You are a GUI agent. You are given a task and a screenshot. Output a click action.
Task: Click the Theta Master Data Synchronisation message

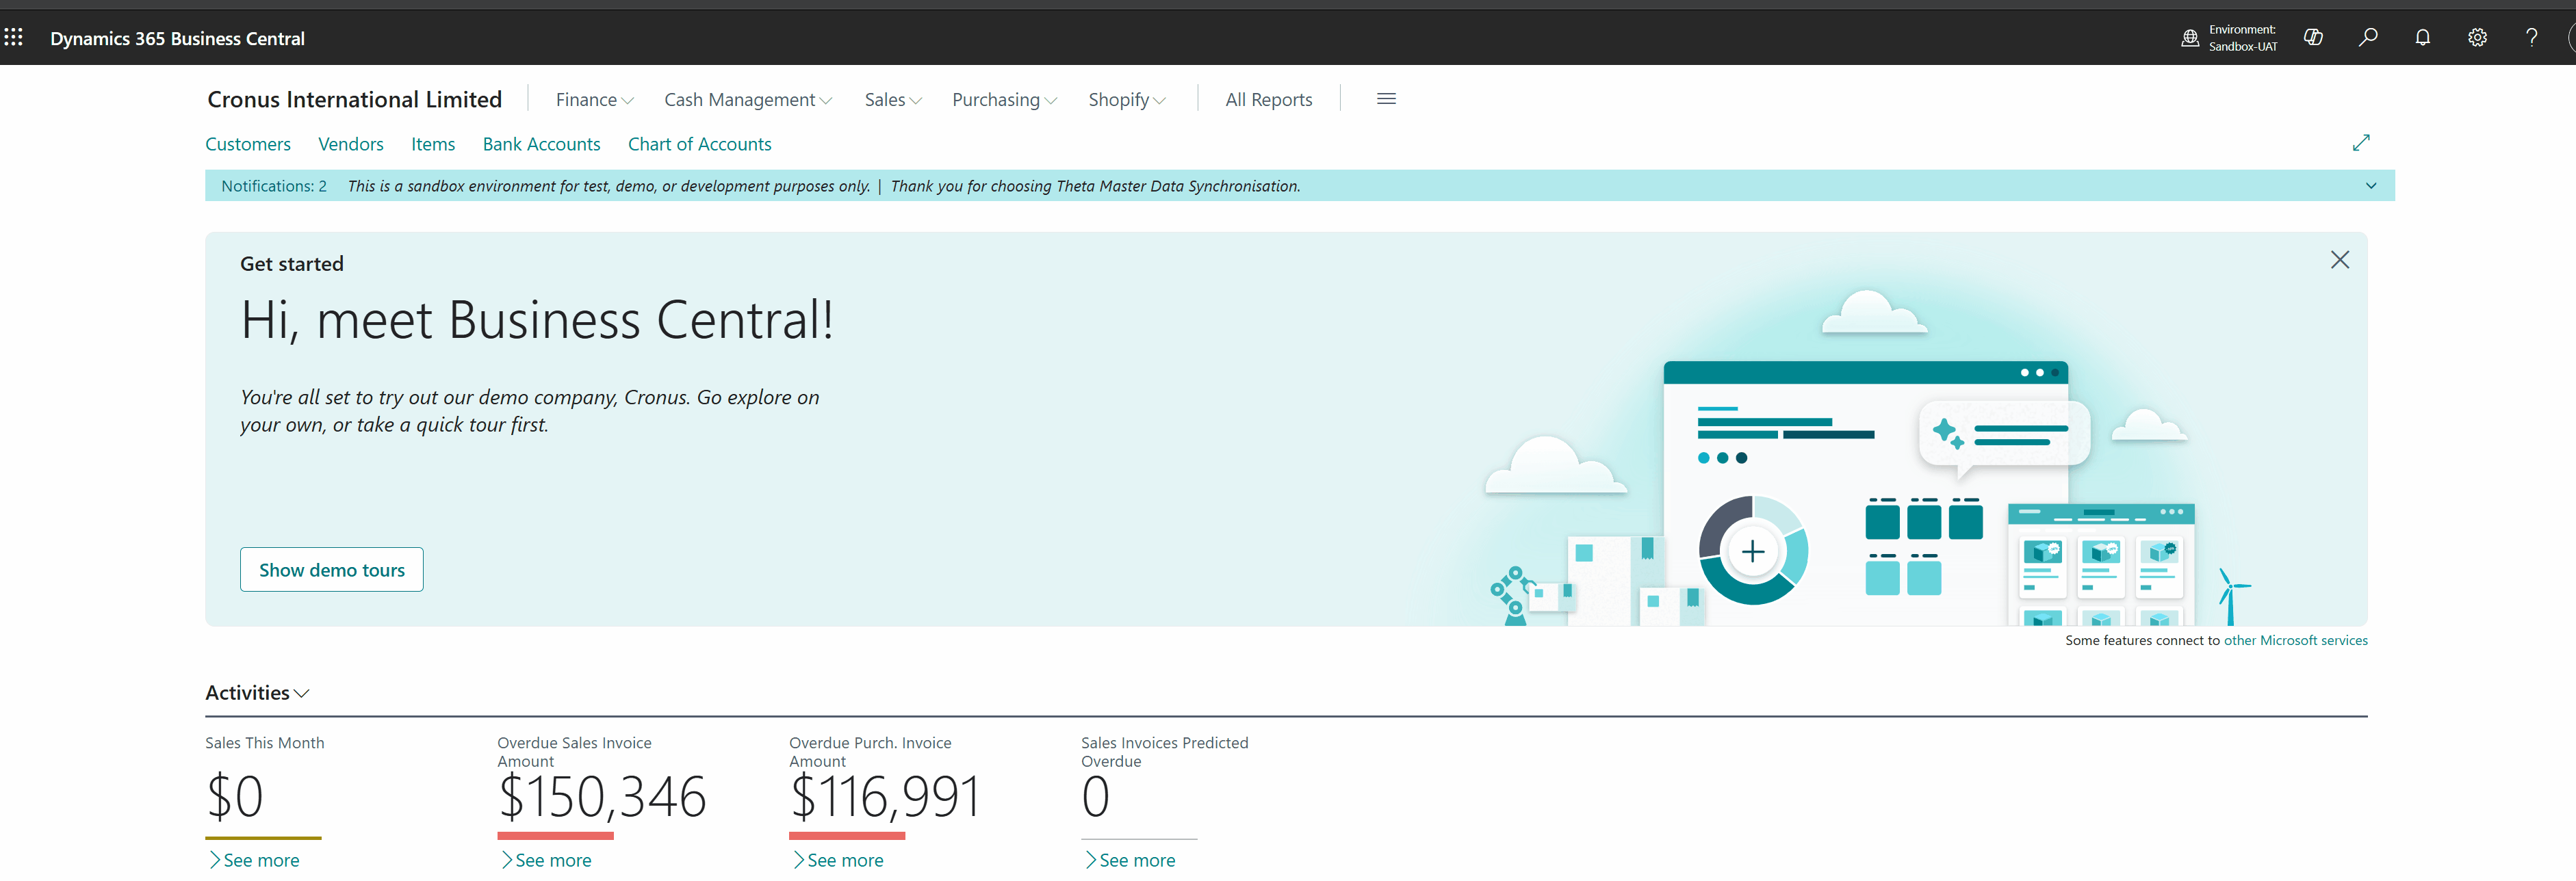click(1095, 186)
